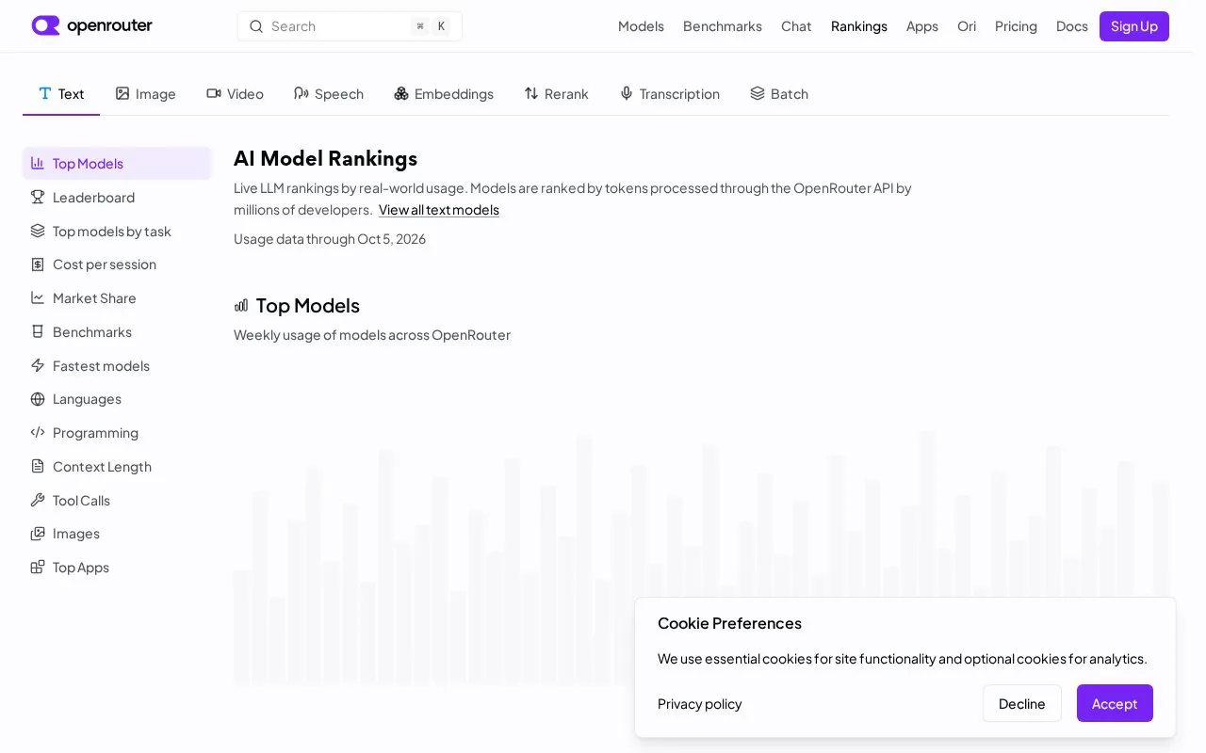The image size is (1206, 753).
Task: Click the Rerank arrows icon
Action: pos(531,93)
